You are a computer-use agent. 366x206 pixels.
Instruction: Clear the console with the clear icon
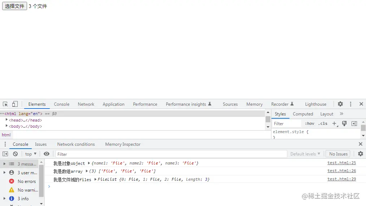pos(15,154)
